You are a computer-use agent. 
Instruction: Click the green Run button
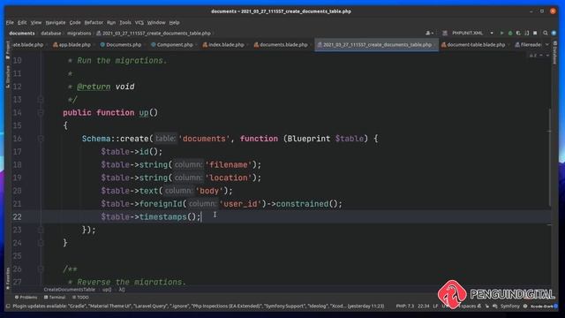click(x=501, y=34)
